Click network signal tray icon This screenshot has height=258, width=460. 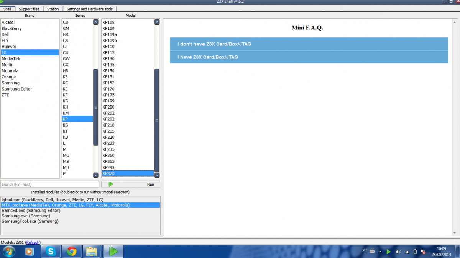406,252
